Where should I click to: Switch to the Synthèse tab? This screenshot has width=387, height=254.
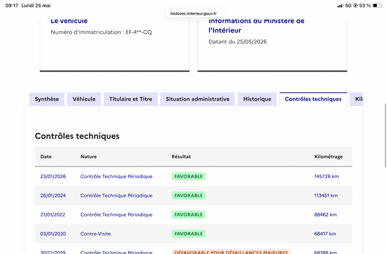point(47,99)
